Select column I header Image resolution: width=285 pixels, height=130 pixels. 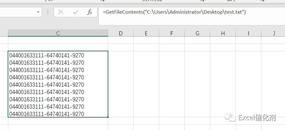(249, 33)
